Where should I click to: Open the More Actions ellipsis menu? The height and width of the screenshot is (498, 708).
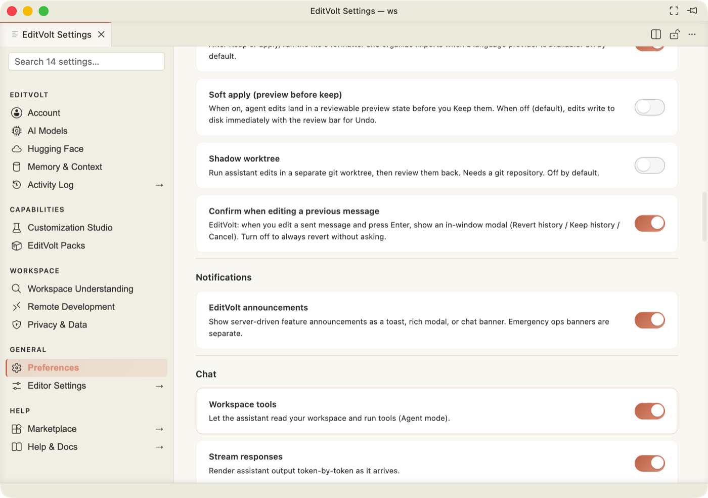pyautogui.click(x=692, y=34)
